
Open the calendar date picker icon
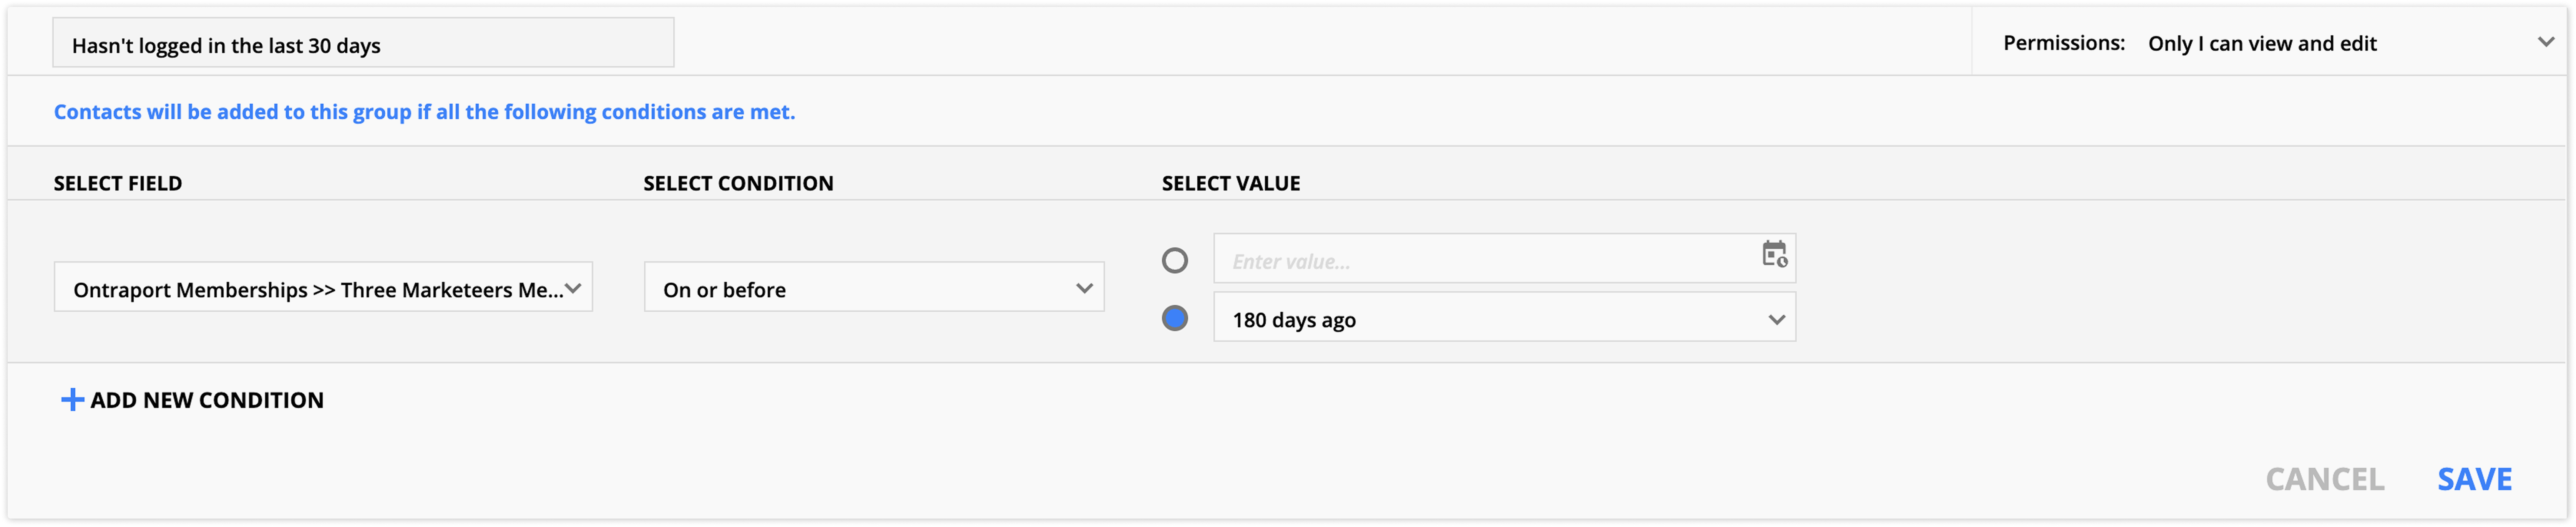1774,255
